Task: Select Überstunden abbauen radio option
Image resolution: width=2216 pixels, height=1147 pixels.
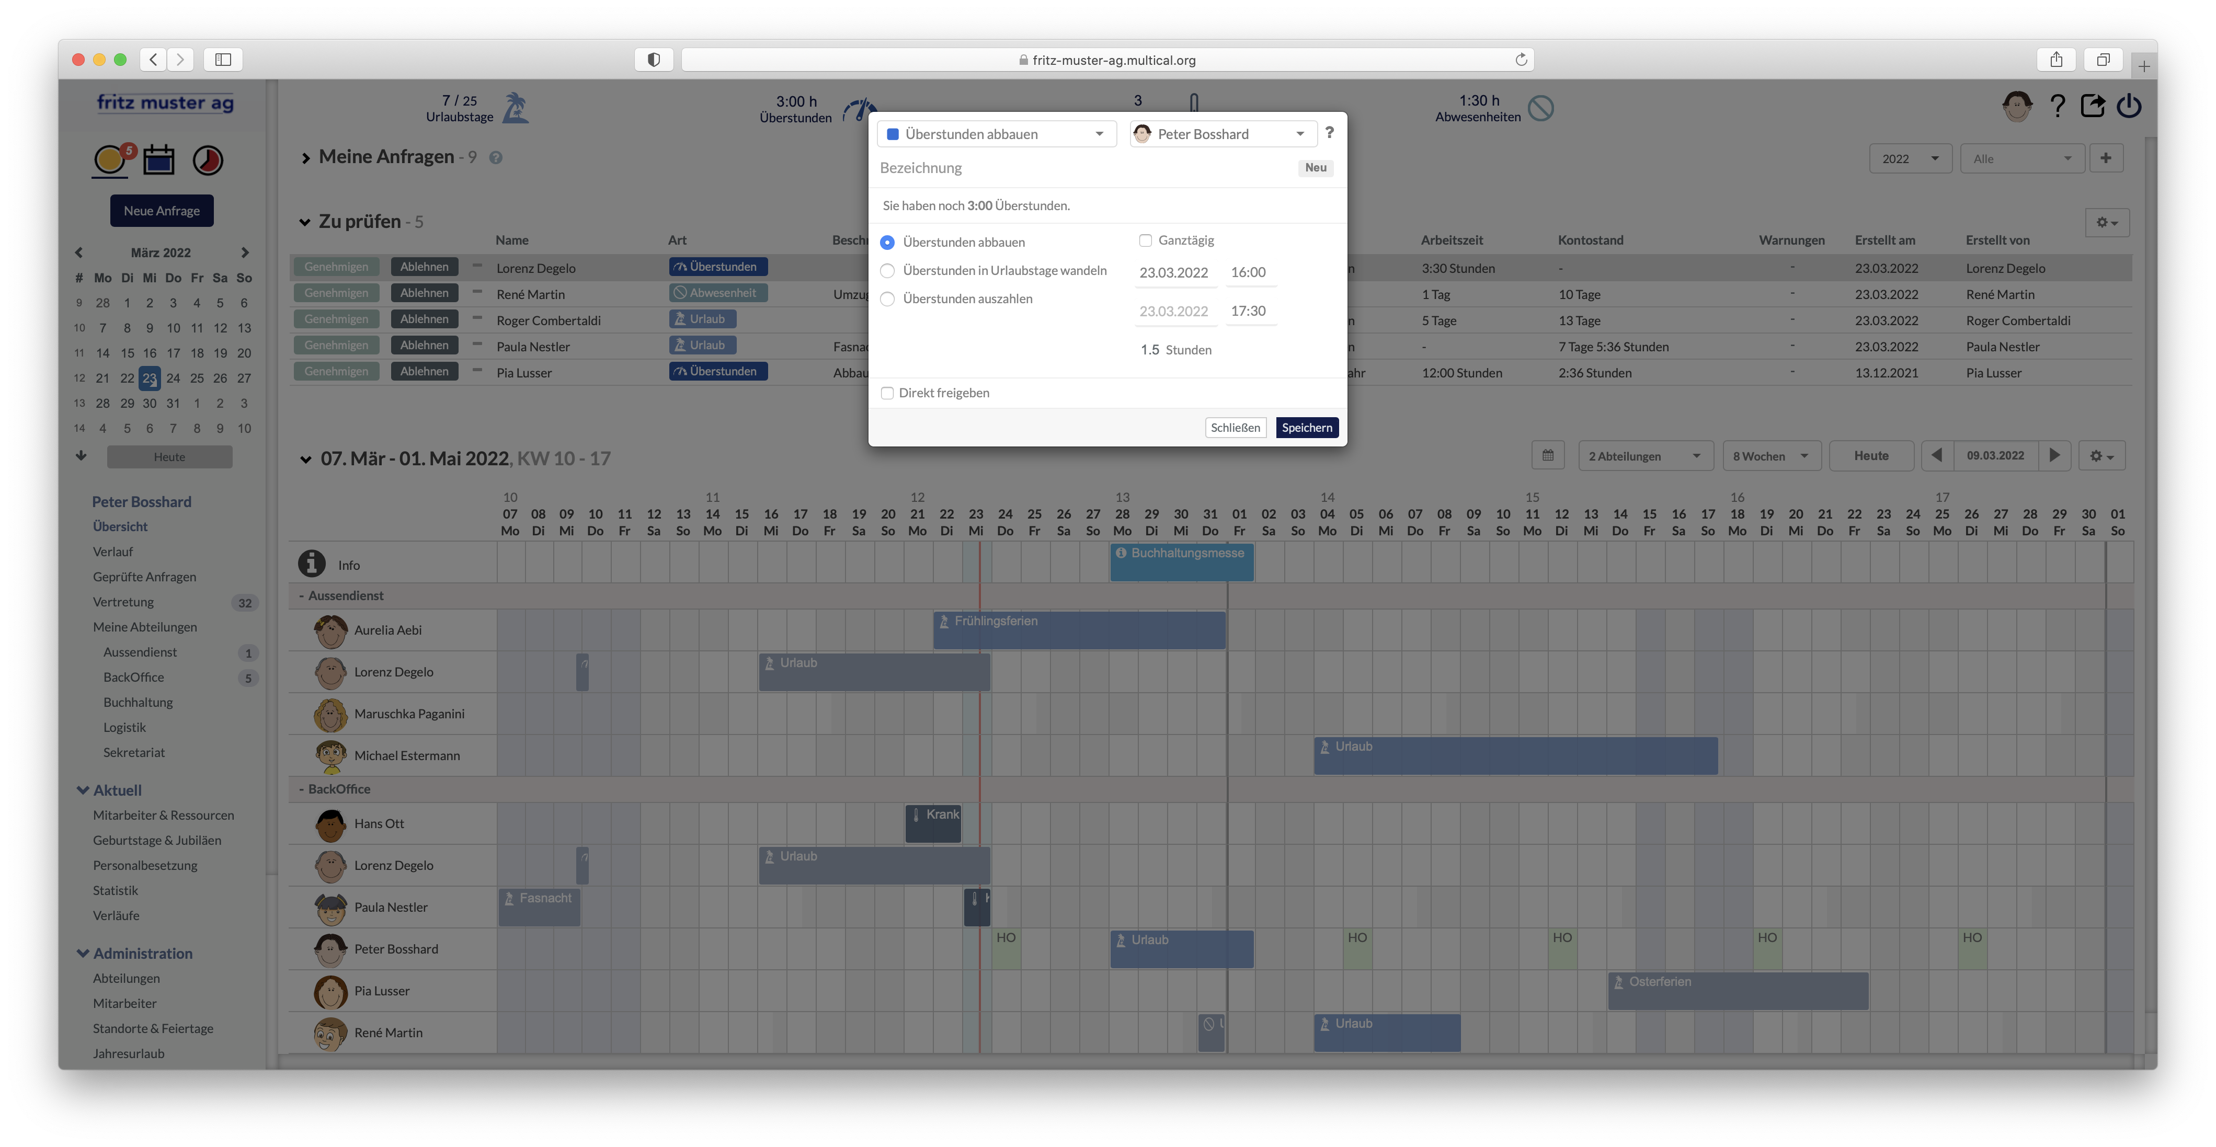Action: tap(887, 243)
